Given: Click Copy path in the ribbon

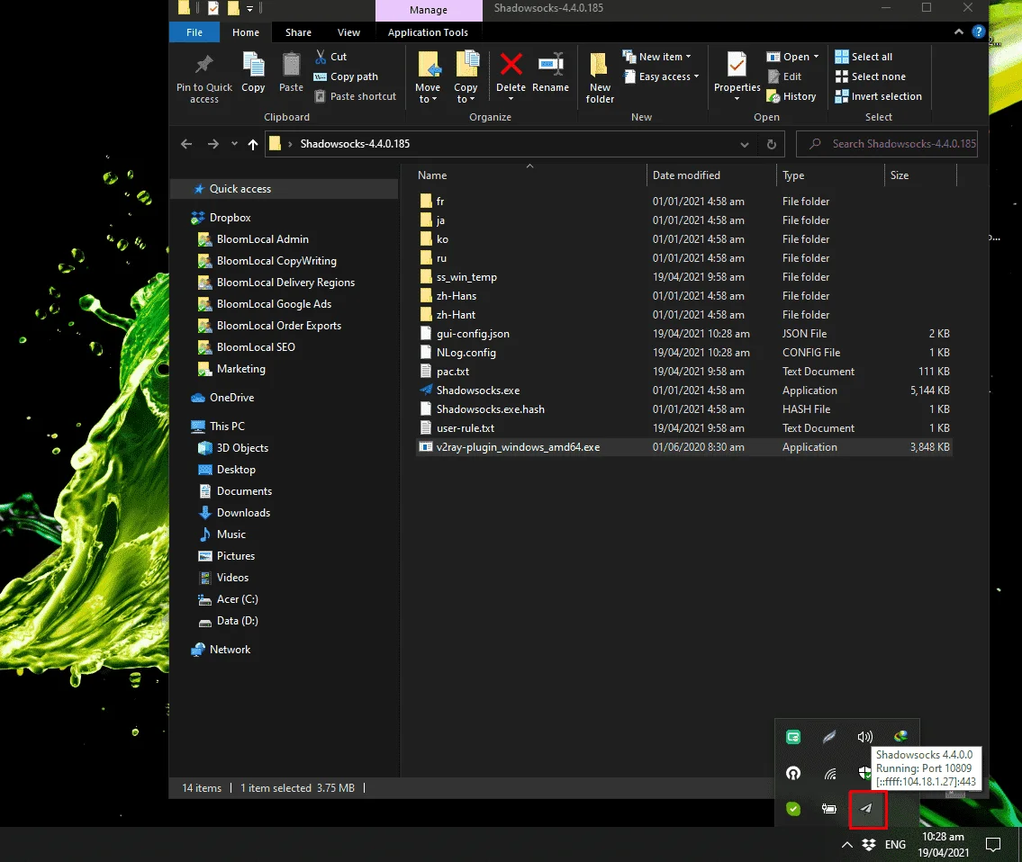Looking at the screenshot, I should coord(346,76).
